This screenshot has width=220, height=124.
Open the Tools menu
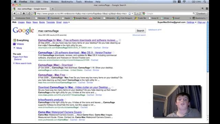79,2
